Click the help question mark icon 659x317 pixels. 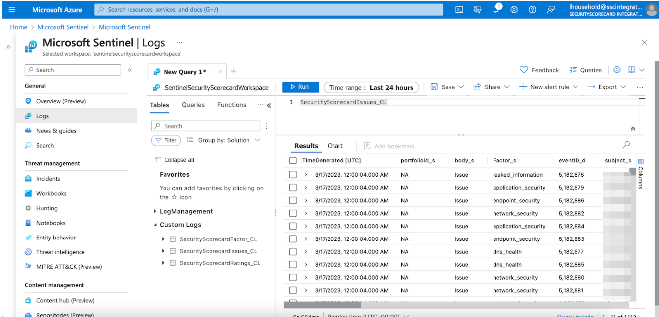[x=532, y=10]
